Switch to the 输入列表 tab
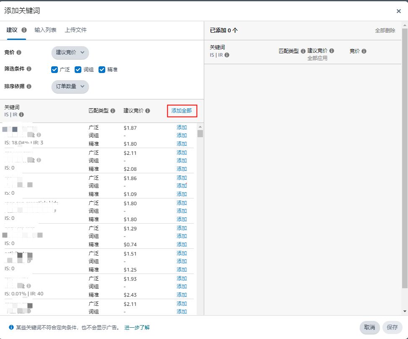Image resolution: width=408 pixels, height=339 pixels. 45,30
